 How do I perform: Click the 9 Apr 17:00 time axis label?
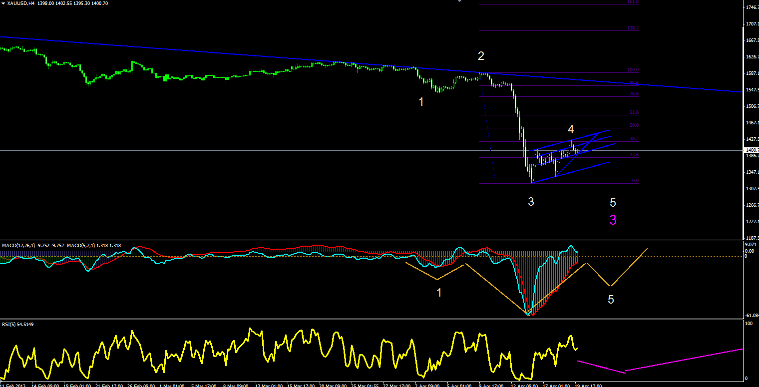(491, 386)
